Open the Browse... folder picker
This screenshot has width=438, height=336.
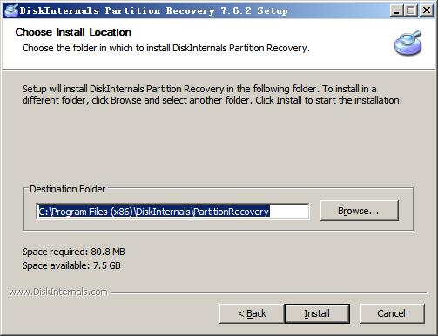[360, 211]
